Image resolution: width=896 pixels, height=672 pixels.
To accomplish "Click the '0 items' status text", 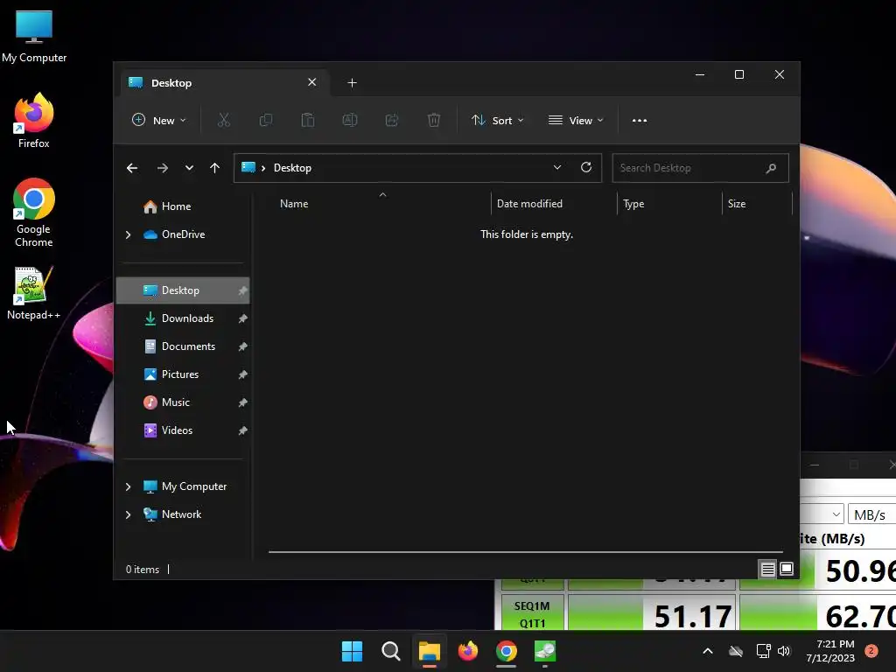I will [x=143, y=569].
